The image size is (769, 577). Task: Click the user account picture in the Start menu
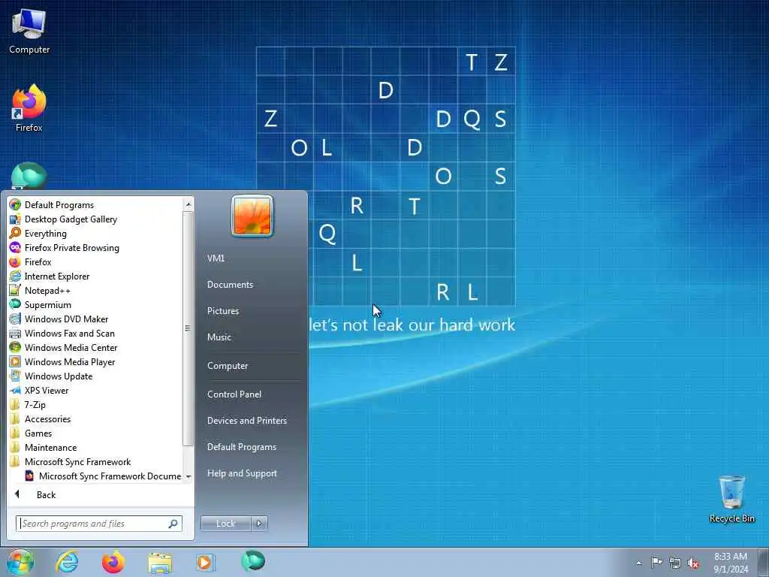click(x=252, y=216)
